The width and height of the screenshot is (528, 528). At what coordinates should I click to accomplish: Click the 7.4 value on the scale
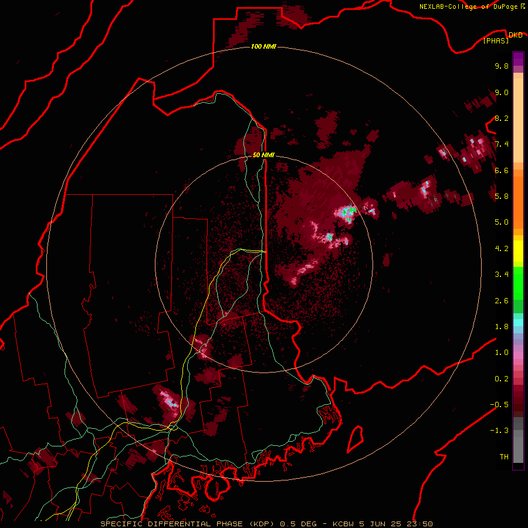click(x=502, y=144)
